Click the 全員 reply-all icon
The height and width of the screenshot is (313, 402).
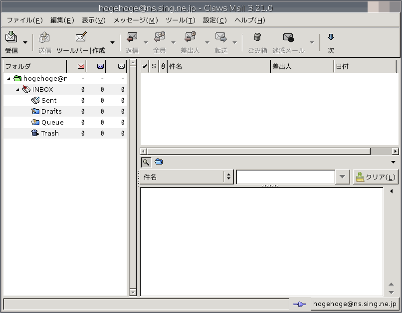[160, 37]
